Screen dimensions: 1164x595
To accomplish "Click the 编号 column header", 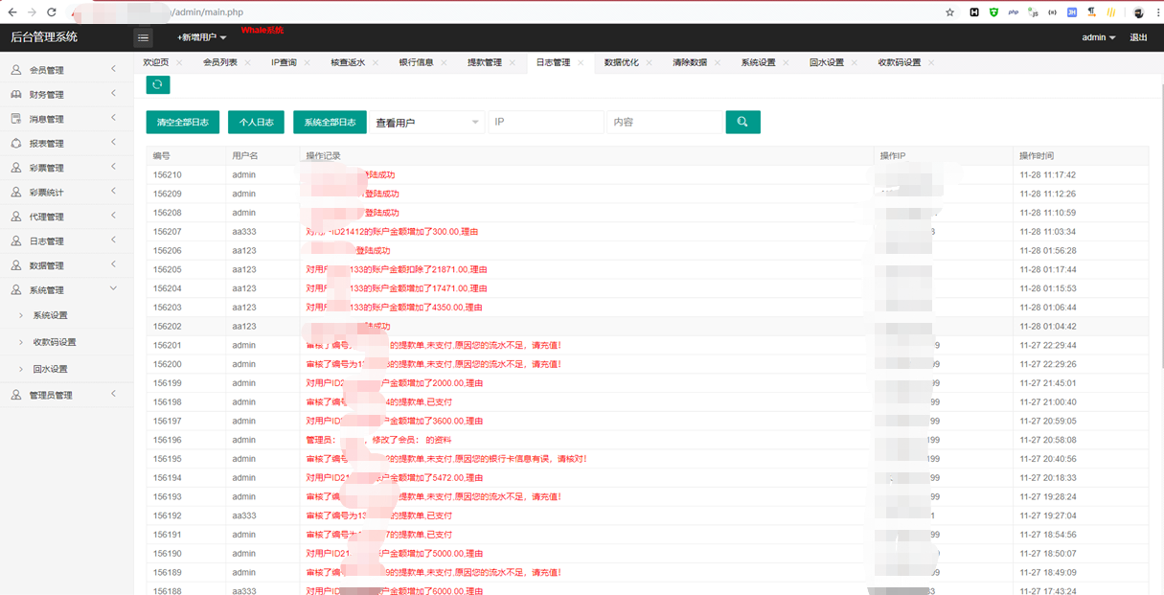I will 162,155.
